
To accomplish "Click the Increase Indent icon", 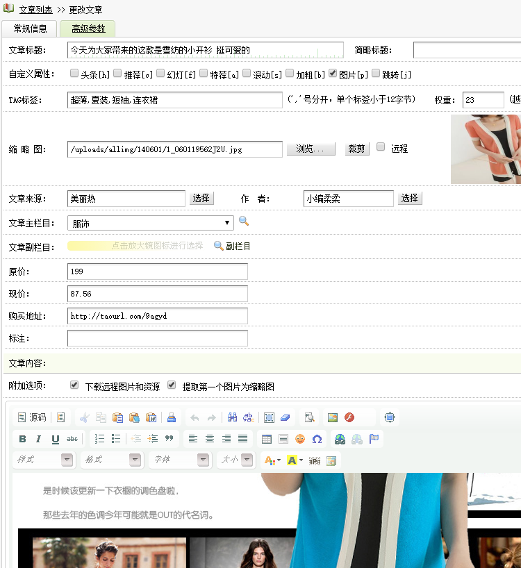I will (x=153, y=439).
